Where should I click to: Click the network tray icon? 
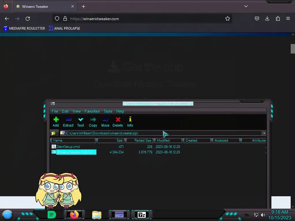point(256,215)
